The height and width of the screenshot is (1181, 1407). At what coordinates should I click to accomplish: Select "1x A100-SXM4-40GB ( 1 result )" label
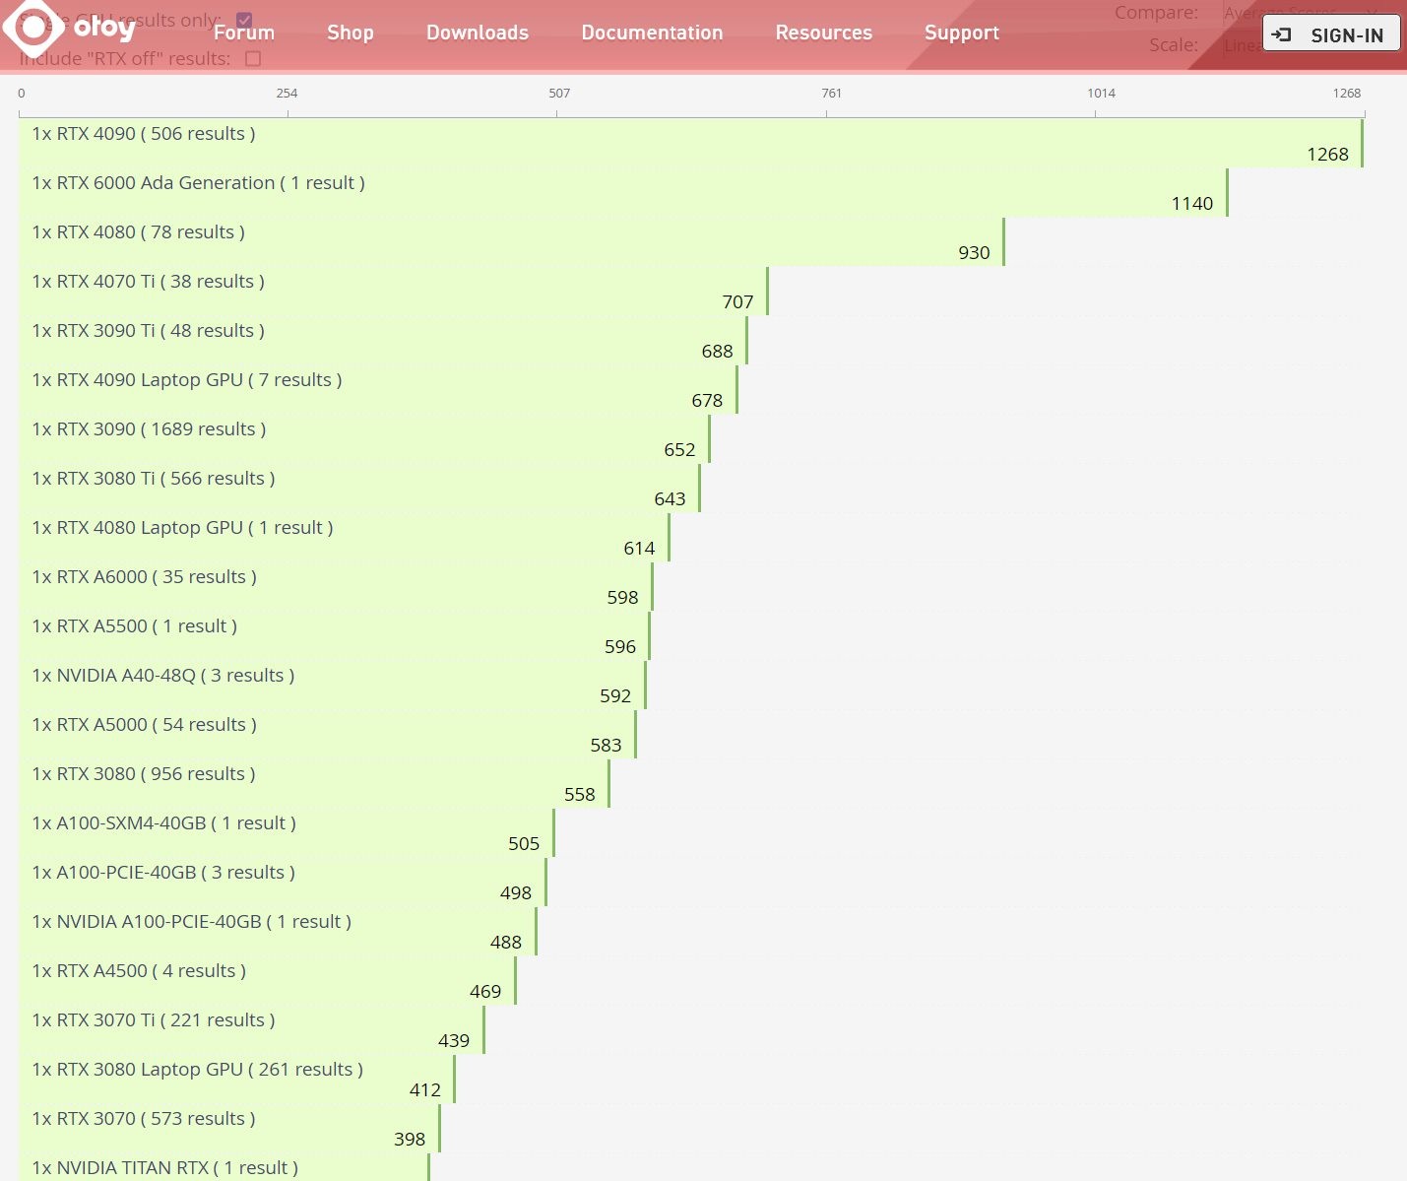164,823
